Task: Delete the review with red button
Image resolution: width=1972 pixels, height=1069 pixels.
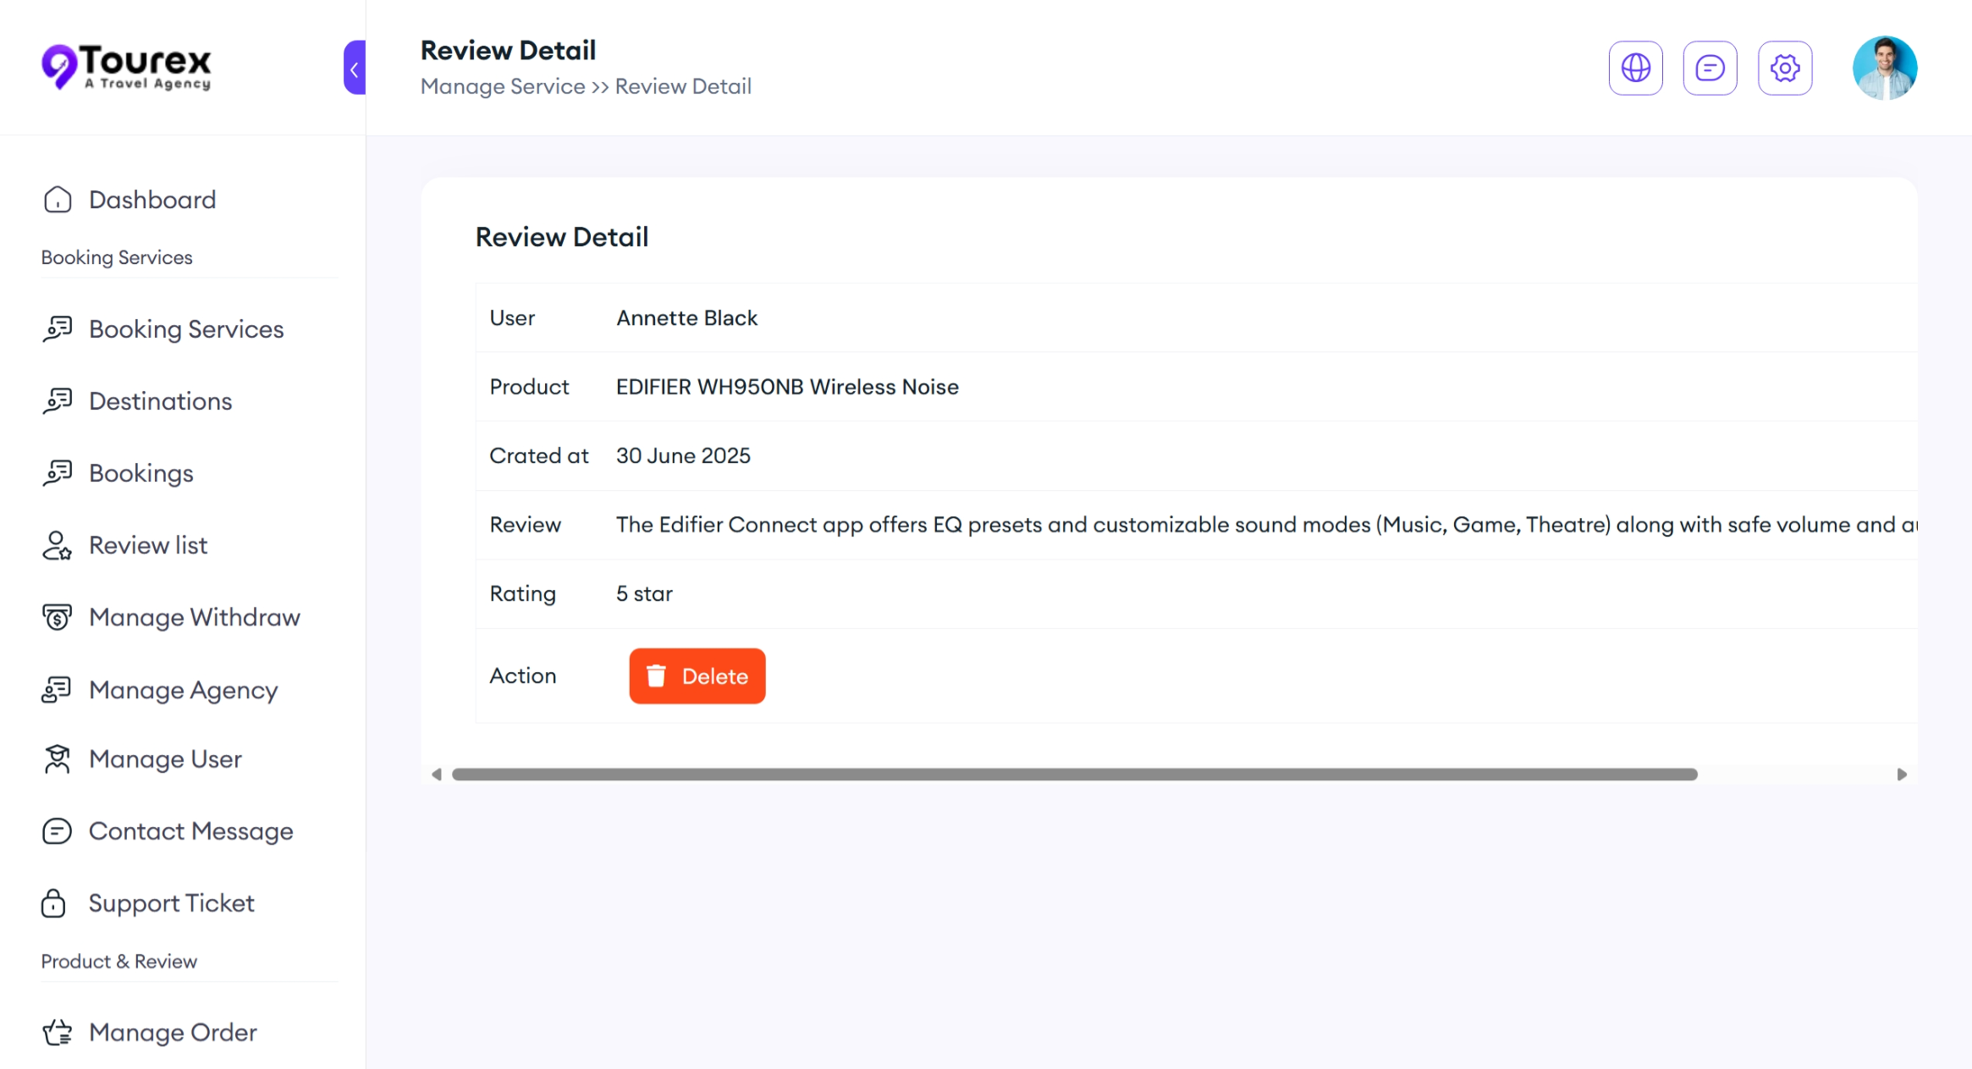Action: tap(697, 676)
